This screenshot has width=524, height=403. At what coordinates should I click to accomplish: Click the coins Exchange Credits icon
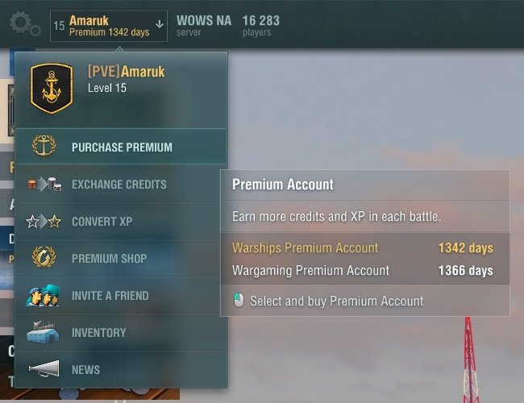coord(44,184)
